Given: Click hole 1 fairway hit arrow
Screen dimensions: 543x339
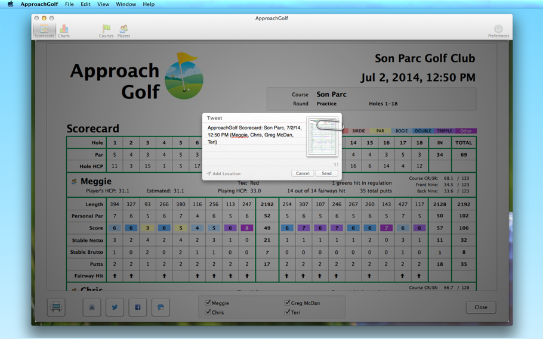Looking at the screenshot, I should (x=115, y=276).
